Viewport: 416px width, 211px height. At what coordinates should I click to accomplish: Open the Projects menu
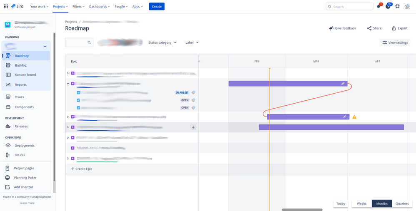pos(60,6)
